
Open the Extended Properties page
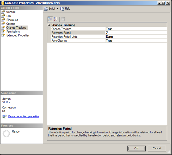point(18,35)
